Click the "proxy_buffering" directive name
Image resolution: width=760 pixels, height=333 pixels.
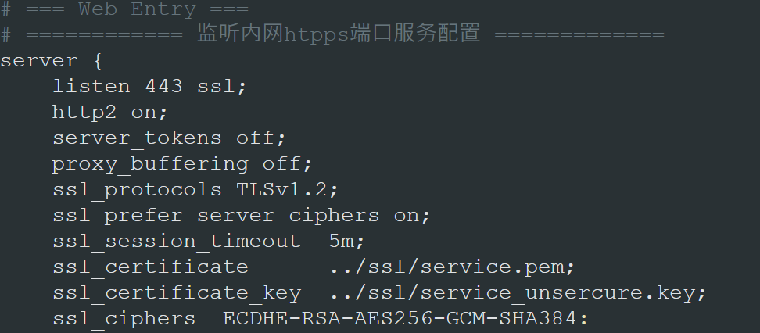tap(150, 163)
